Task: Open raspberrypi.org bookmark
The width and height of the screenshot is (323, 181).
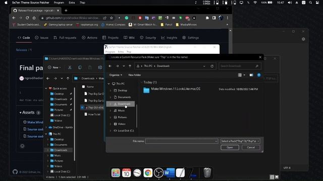Action: point(87,25)
